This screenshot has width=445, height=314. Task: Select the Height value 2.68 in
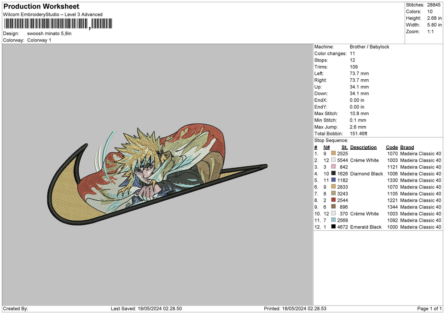click(434, 18)
